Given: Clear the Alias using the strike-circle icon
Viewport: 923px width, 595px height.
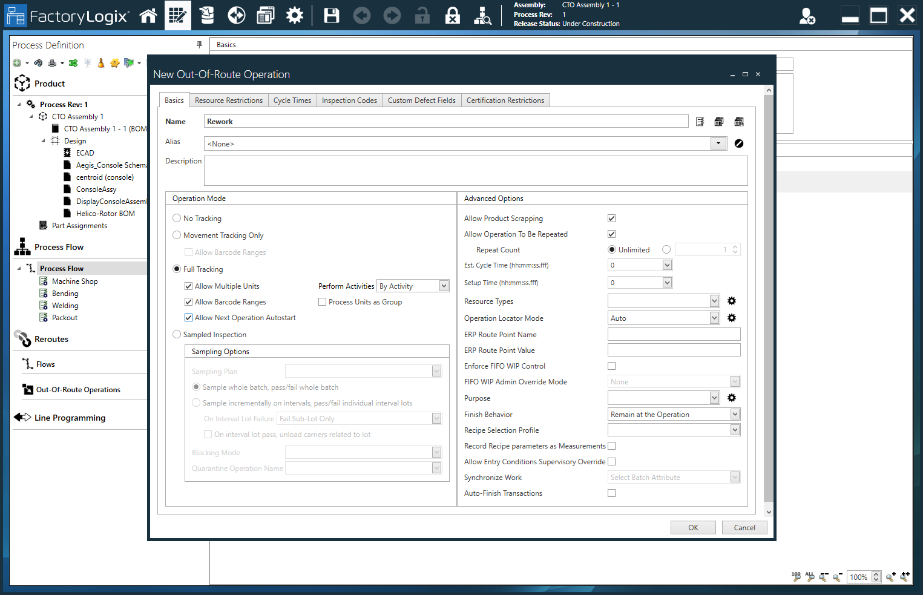Looking at the screenshot, I should (x=738, y=143).
